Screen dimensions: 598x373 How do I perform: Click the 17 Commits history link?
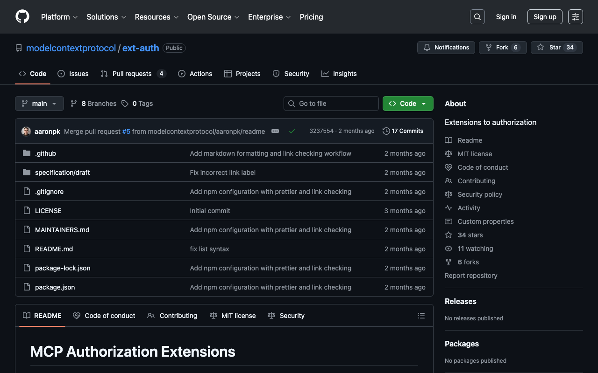tap(403, 131)
